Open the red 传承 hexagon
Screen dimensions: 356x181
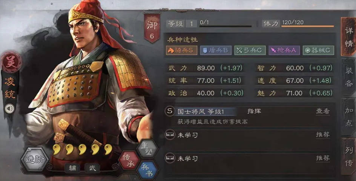(129, 160)
